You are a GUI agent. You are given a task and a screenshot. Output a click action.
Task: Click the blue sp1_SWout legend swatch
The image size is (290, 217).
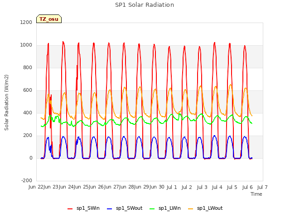point(110,208)
